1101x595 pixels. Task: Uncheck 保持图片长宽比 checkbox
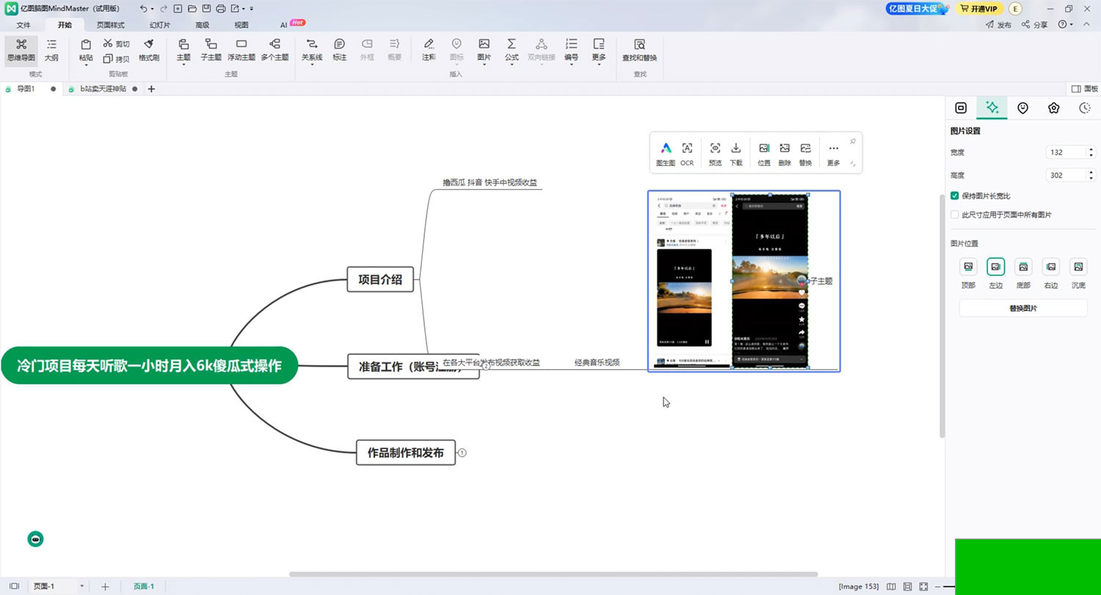pos(955,196)
